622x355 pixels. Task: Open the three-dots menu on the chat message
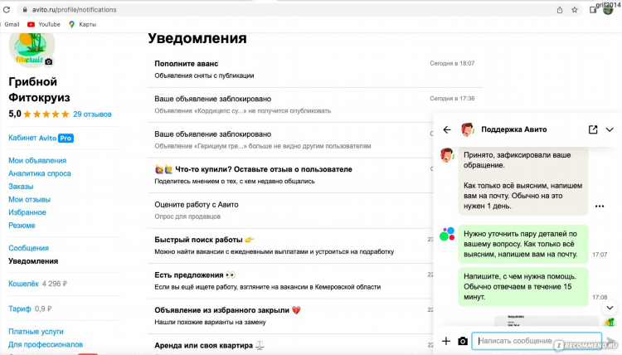tap(600, 207)
